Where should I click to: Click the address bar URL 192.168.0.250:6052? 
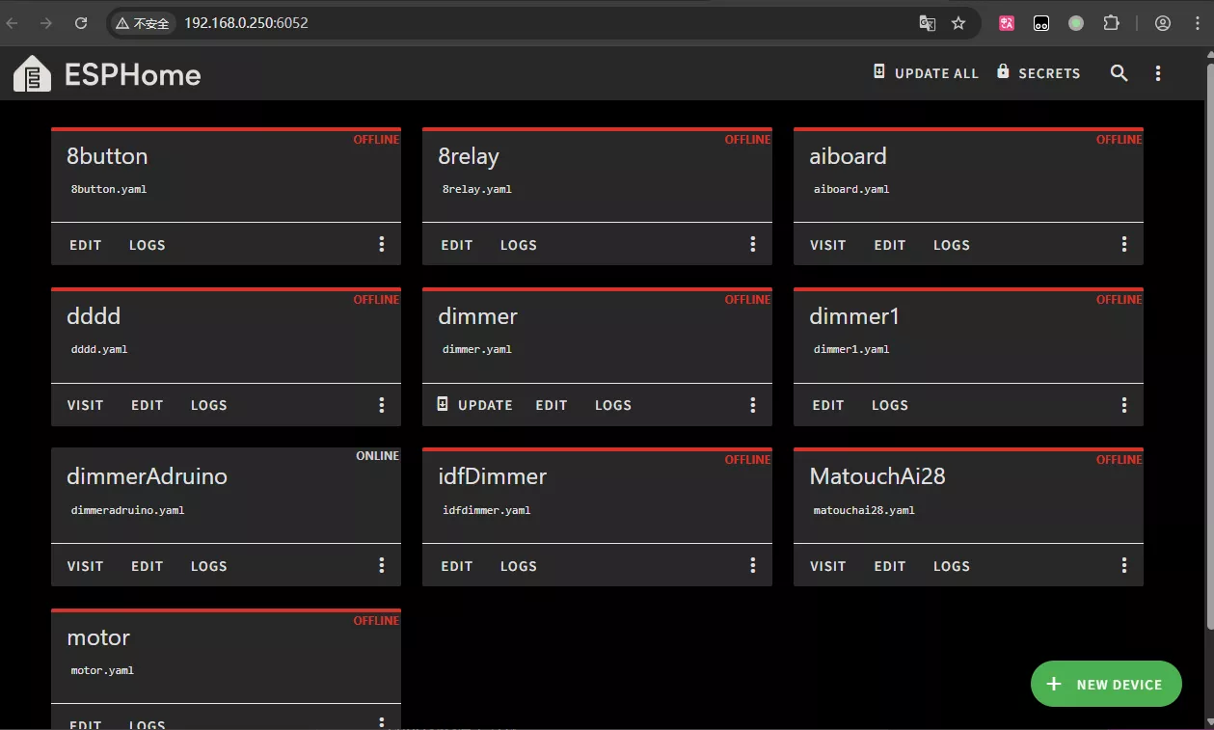(x=246, y=23)
